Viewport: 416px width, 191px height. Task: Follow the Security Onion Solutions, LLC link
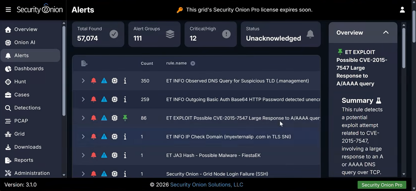pyautogui.click(x=207, y=185)
